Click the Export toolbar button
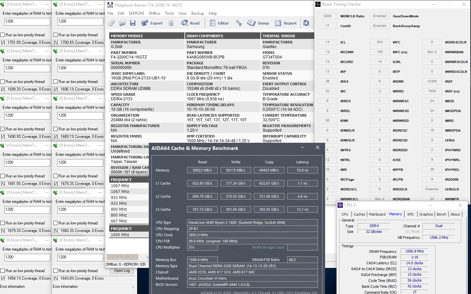The height and width of the screenshot is (294, 471). coord(152,23)
